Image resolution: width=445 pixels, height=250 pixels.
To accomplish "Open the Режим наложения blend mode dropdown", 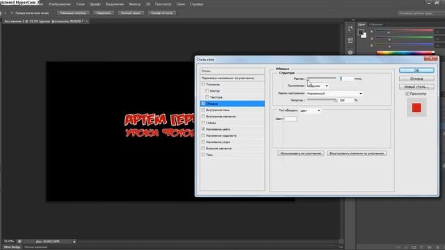I will click(334, 93).
